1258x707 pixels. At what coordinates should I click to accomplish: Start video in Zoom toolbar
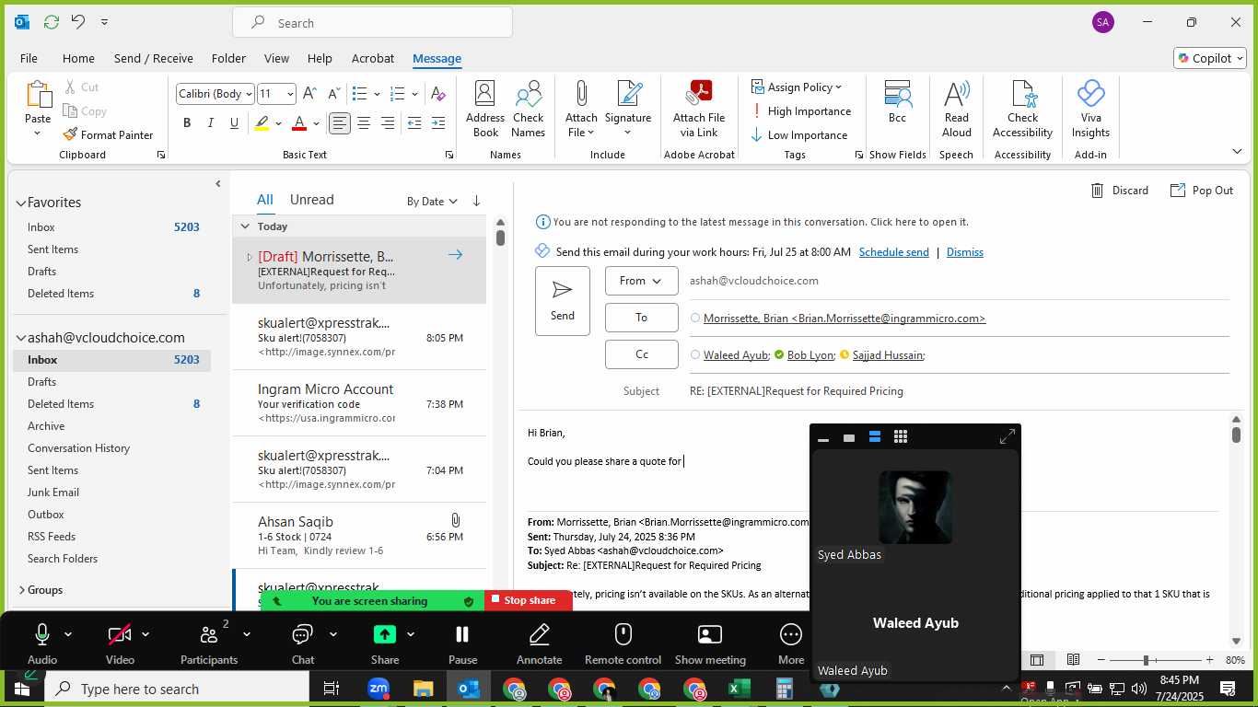(x=120, y=643)
